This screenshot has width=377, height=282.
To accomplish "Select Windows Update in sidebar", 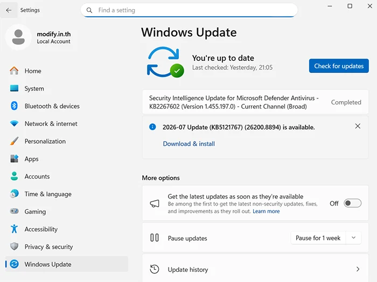I will (x=67, y=264).
